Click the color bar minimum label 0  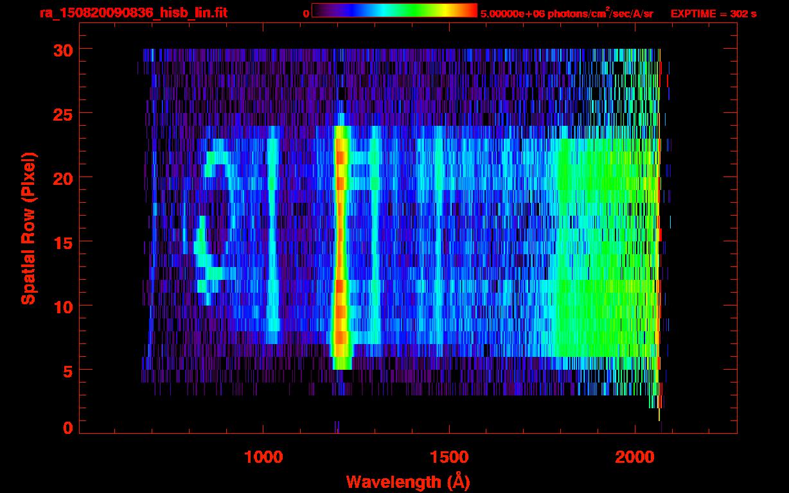click(306, 13)
